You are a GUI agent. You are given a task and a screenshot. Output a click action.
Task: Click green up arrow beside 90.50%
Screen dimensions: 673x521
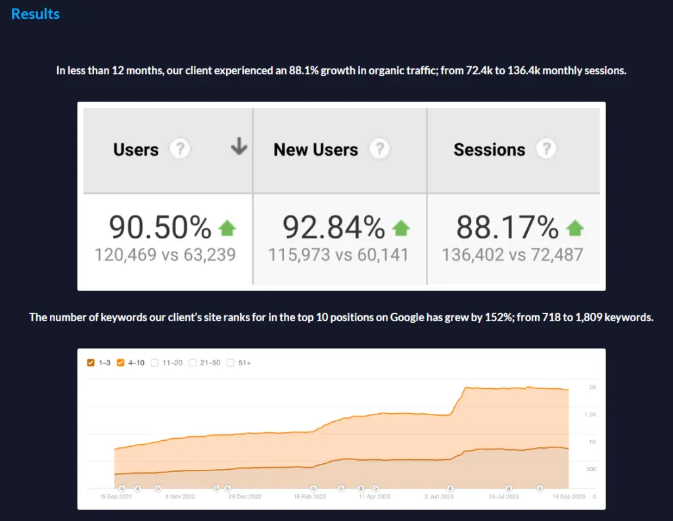point(227,229)
